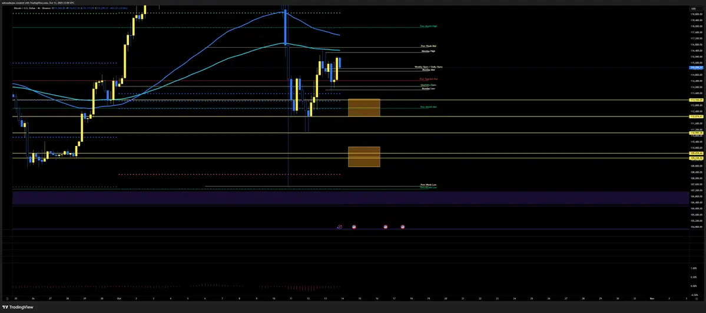706x313 pixels.
Task: Open the first US flag economic event icon
Action: tap(354, 227)
